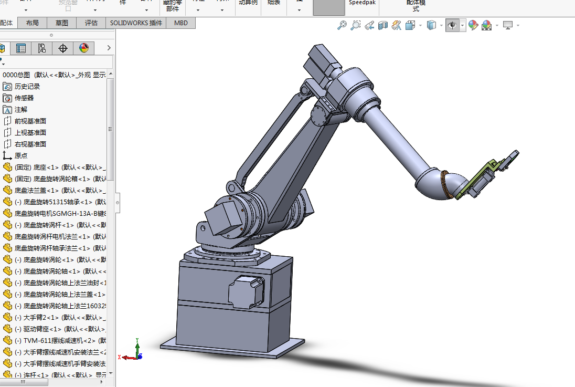The height and width of the screenshot is (387, 575).
Task: Open the SOLIDWORKS 插件 tab
Action: [x=136, y=23]
